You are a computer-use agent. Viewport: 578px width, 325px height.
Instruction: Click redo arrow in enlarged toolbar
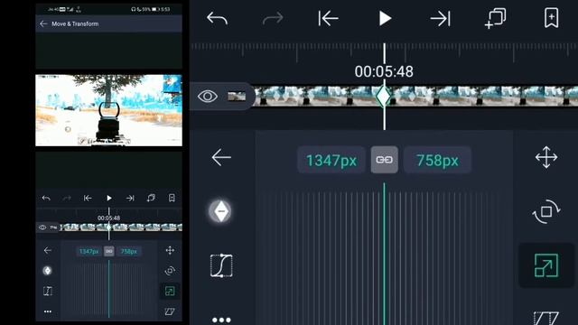(273, 18)
